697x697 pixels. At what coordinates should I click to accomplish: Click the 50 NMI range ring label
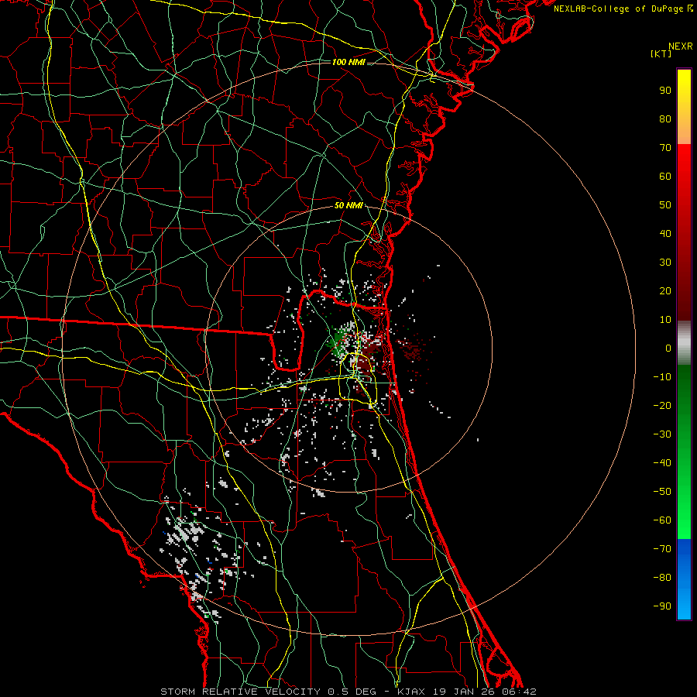(x=348, y=205)
